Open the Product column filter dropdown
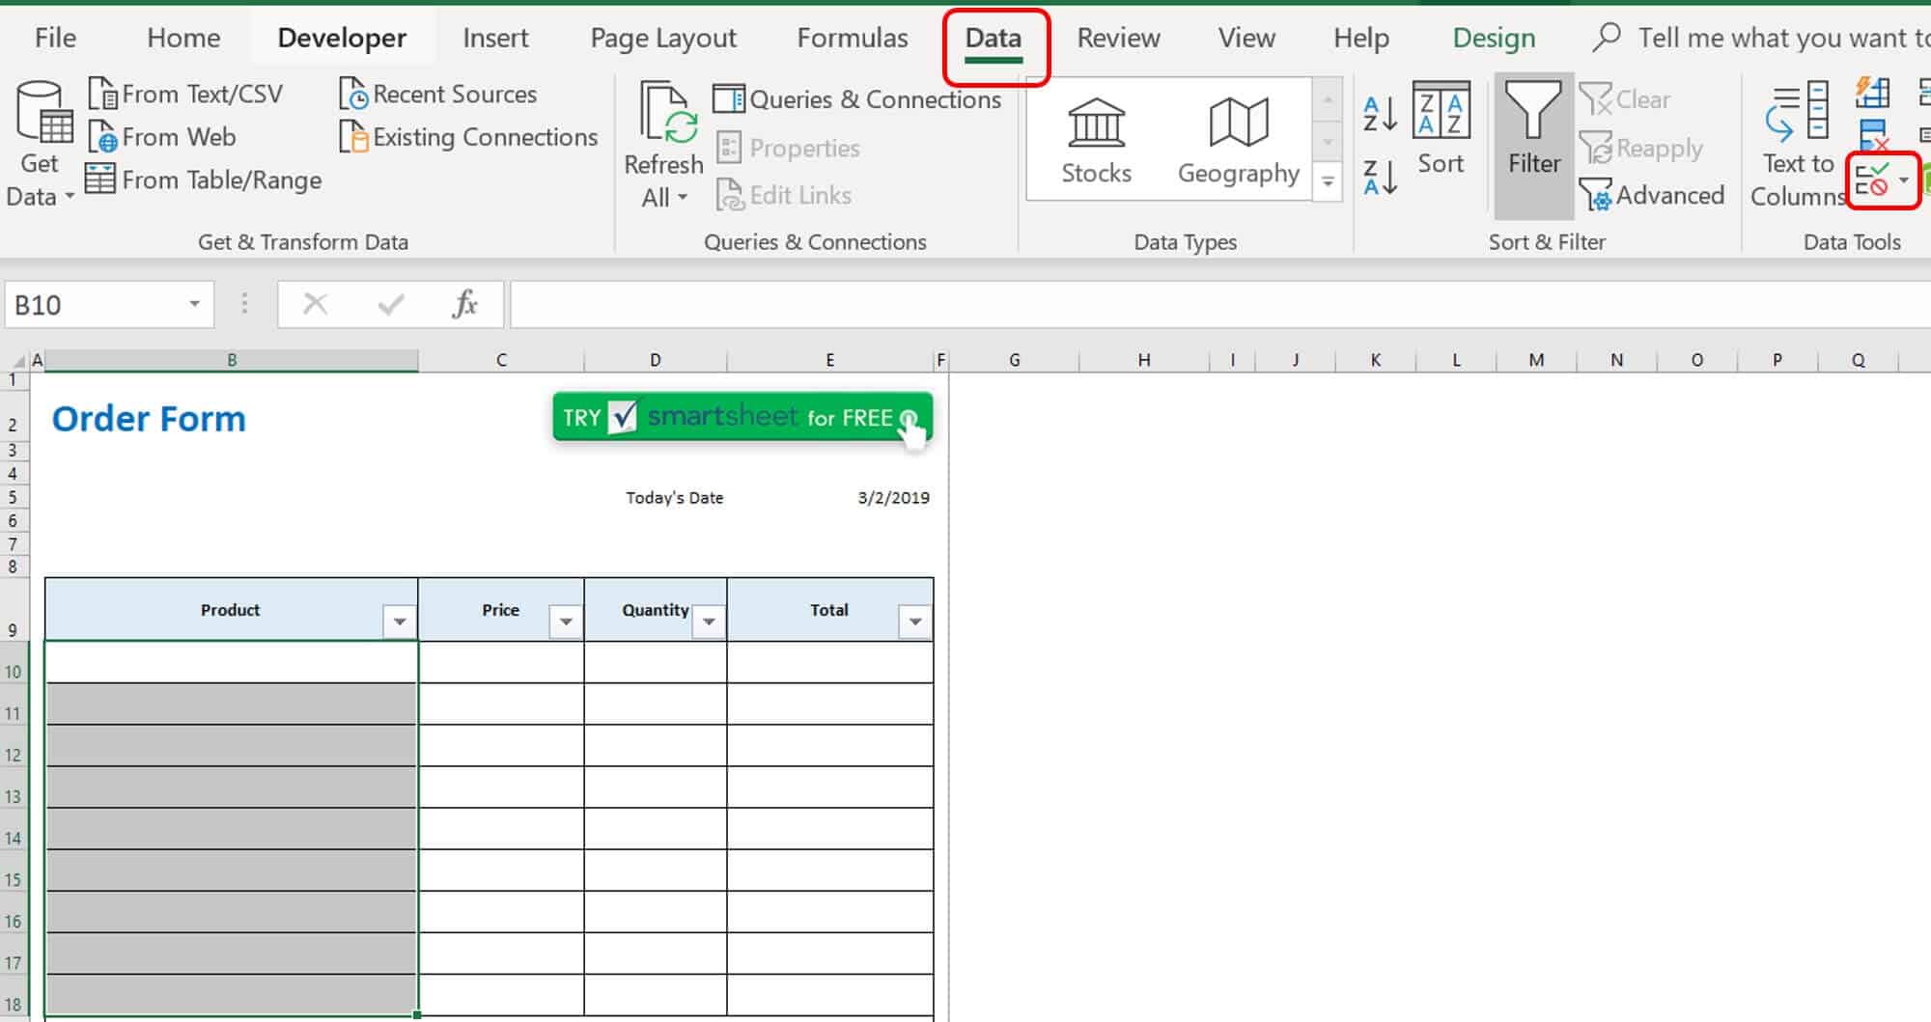The height and width of the screenshot is (1022, 1931). 401,621
